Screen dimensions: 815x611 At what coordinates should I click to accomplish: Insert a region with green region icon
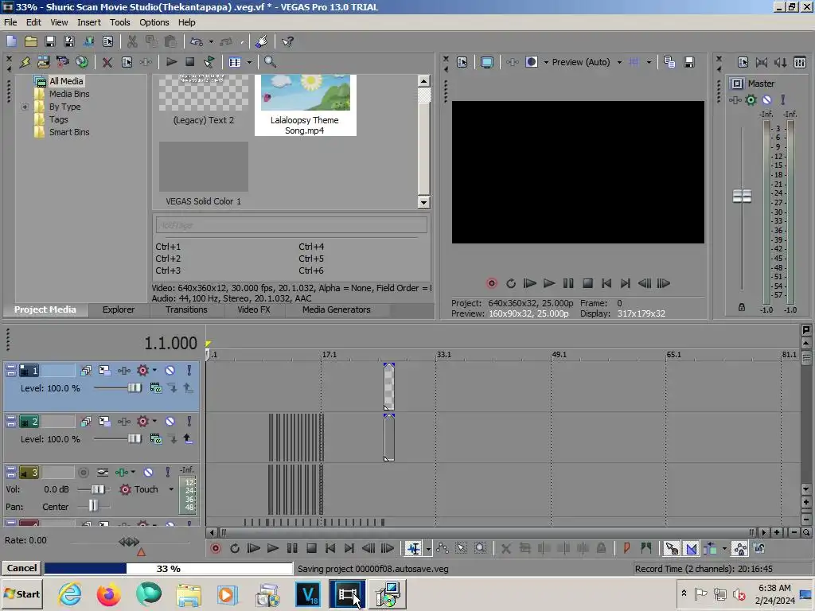point(646,548)
